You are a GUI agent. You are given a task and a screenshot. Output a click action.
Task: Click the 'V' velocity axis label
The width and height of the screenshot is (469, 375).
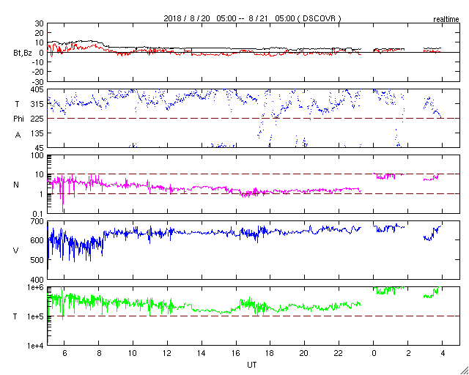pos(16,250)
